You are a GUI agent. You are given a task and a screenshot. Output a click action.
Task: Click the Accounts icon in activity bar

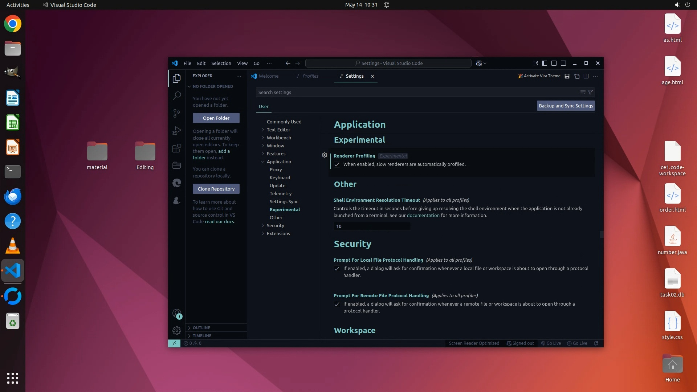177,314
